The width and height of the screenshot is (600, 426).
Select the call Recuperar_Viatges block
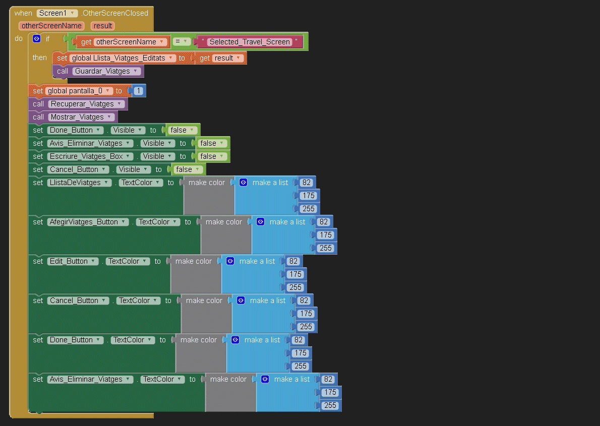click(39, 104)
